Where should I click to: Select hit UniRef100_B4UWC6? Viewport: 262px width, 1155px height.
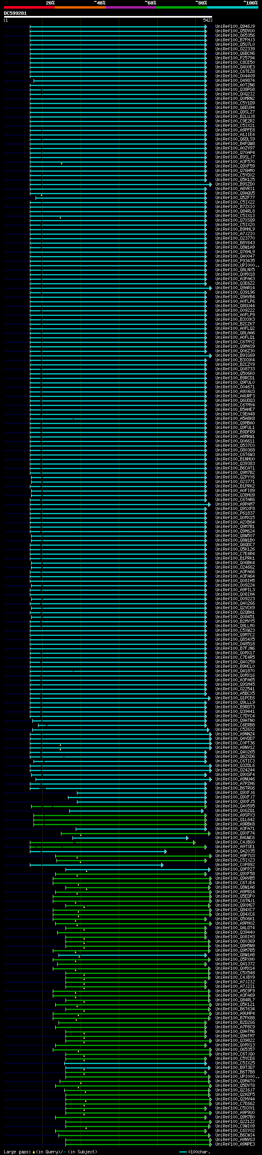point(235,837)
